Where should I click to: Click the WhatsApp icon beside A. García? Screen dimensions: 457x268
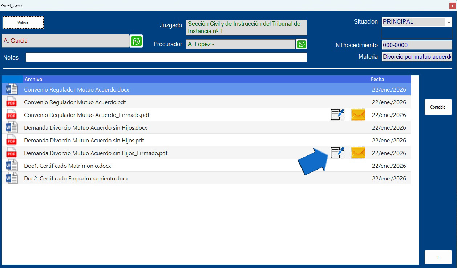136,41
